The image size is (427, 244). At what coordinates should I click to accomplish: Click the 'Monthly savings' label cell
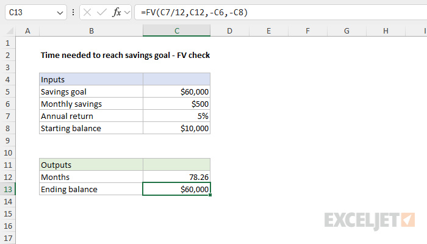click(91, 104)
